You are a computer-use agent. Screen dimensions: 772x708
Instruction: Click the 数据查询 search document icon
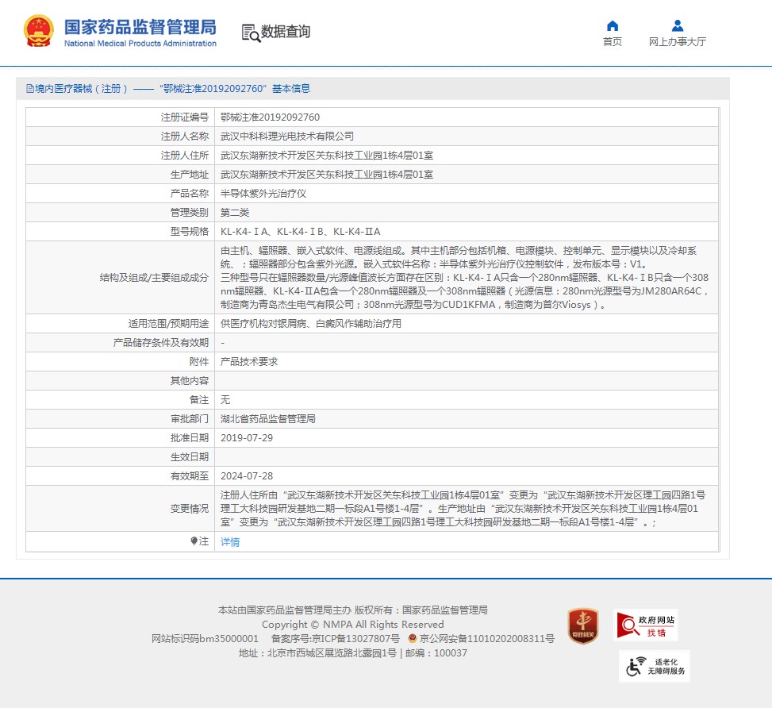[x=251, y=33]
